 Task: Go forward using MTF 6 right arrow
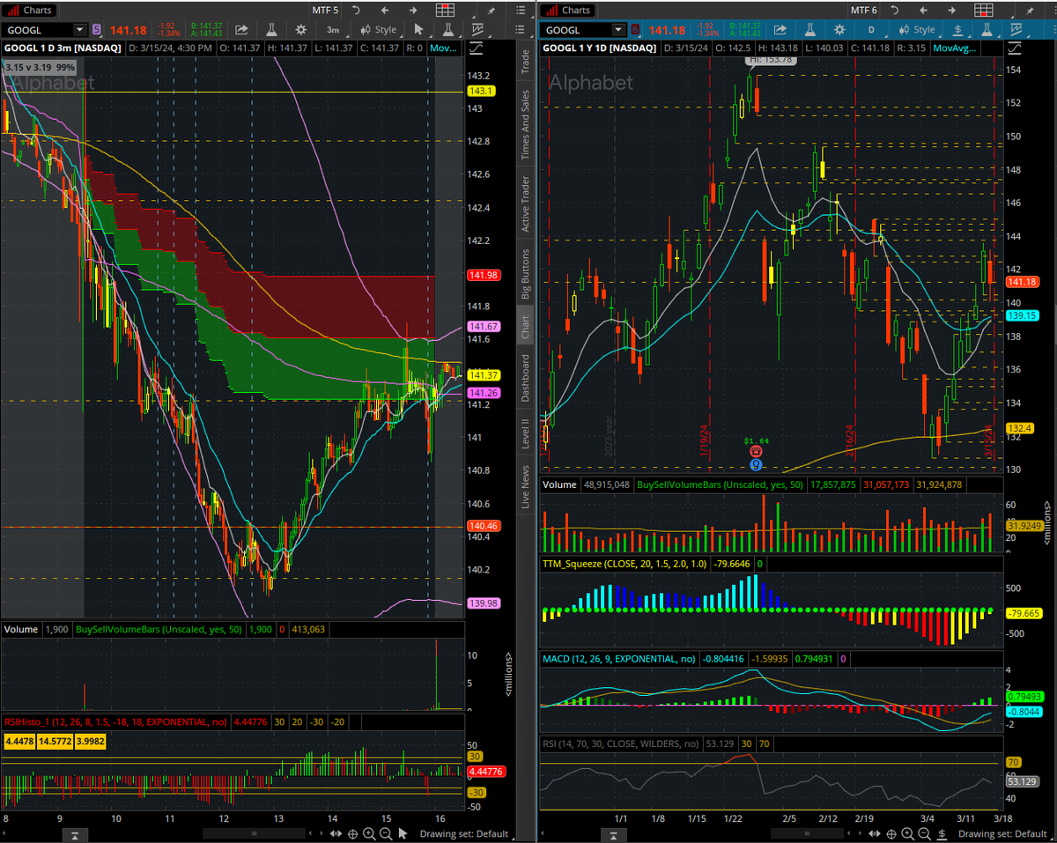[952, 11]
